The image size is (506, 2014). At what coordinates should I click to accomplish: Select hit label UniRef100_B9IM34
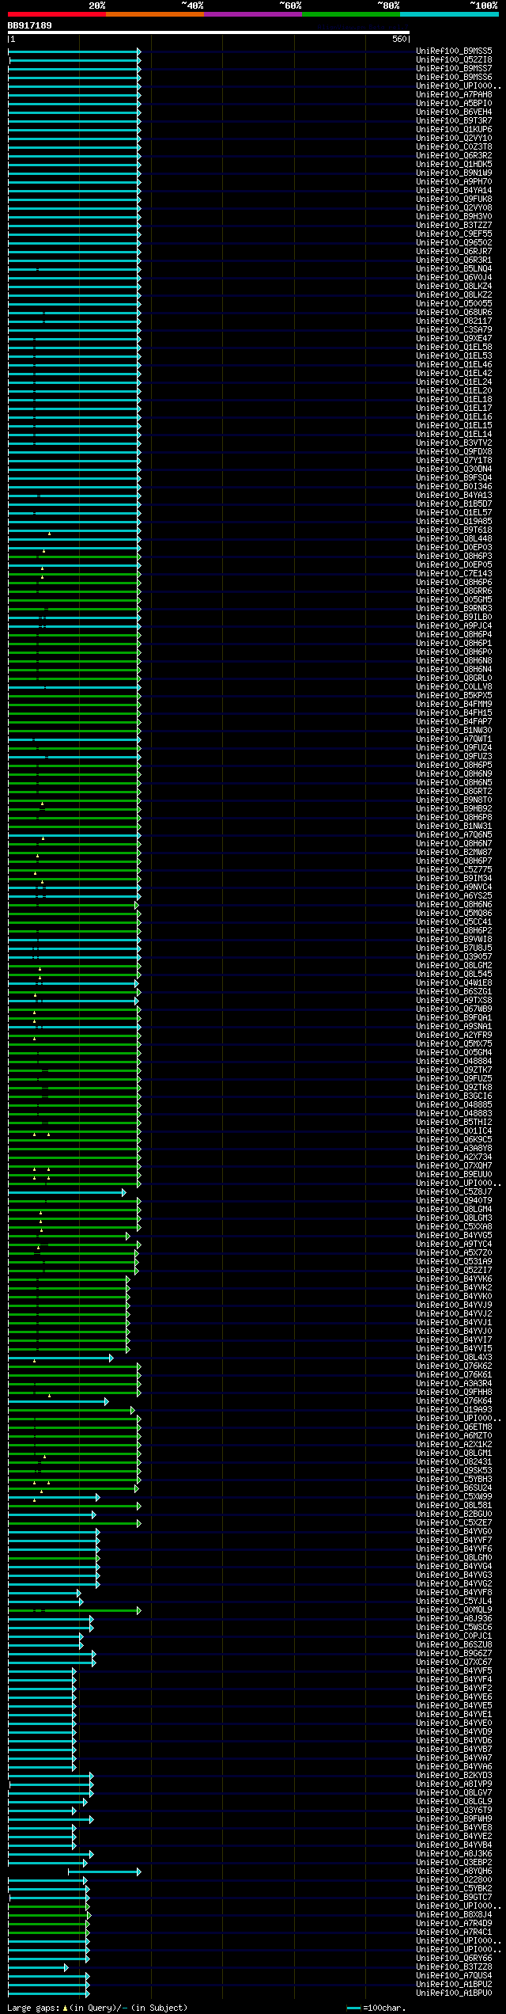coord(454,879)
